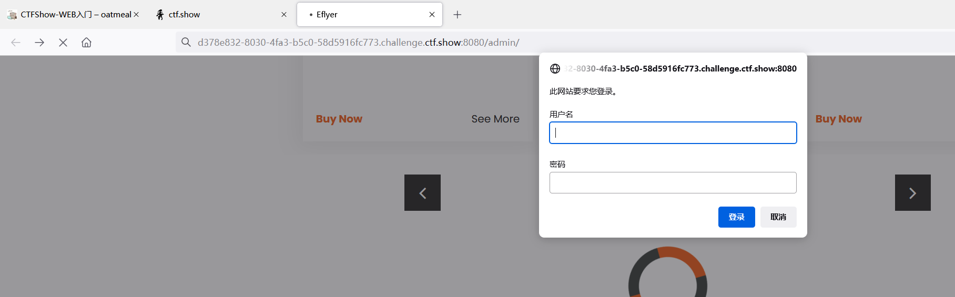This screenshot has width=955, height=297.
Task: Stop loading the page
Action: pyautogui.click(x=63, y=43)
